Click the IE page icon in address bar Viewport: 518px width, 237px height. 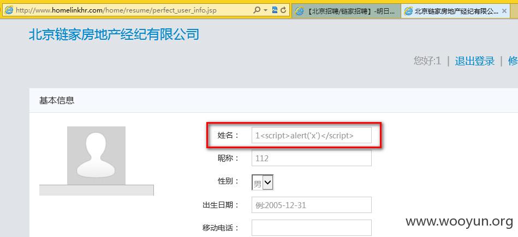(9, 10)
